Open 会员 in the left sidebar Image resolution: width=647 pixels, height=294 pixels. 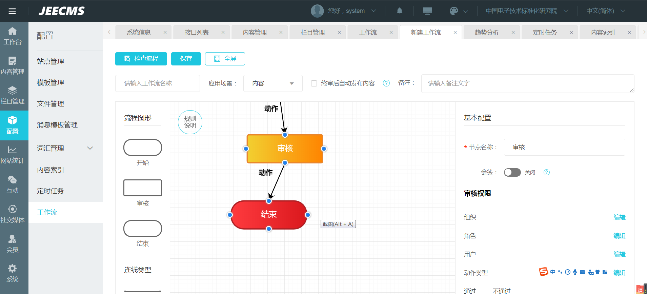(x=13, y=244)
